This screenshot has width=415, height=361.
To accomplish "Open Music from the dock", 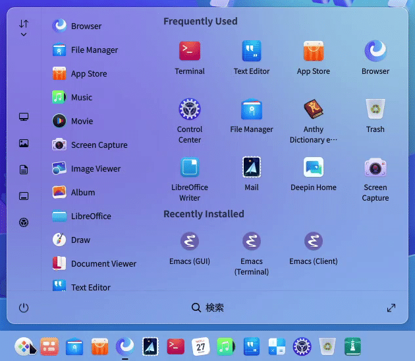I will pos(226,346).
